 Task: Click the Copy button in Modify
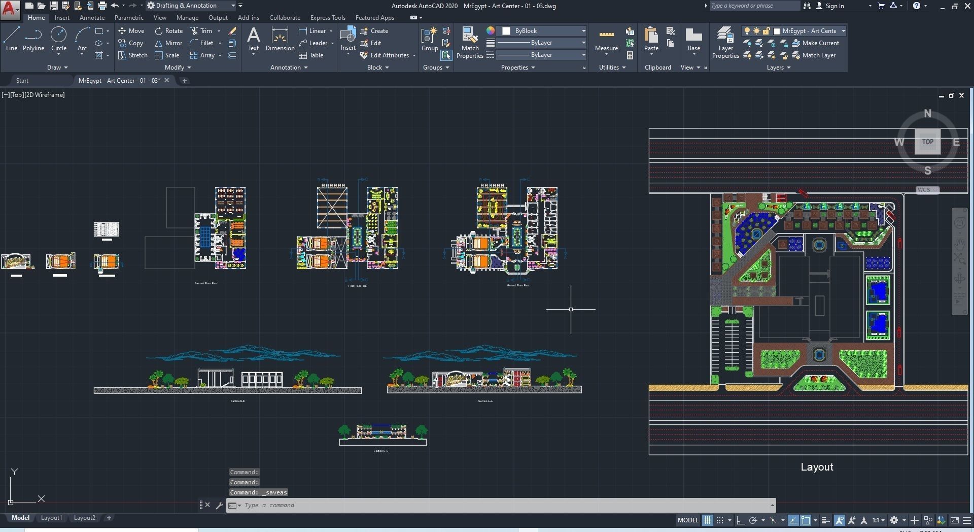point(131,43)
